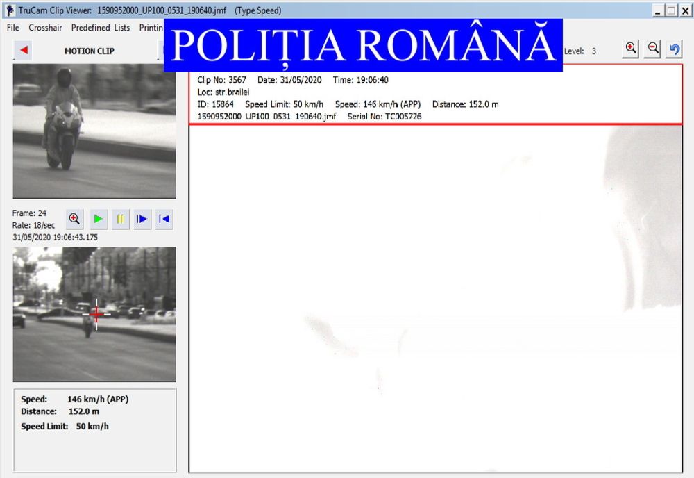Open the Predefined Lists menu
The width and height of the screenshot is (694, 478).
point(100,28)
